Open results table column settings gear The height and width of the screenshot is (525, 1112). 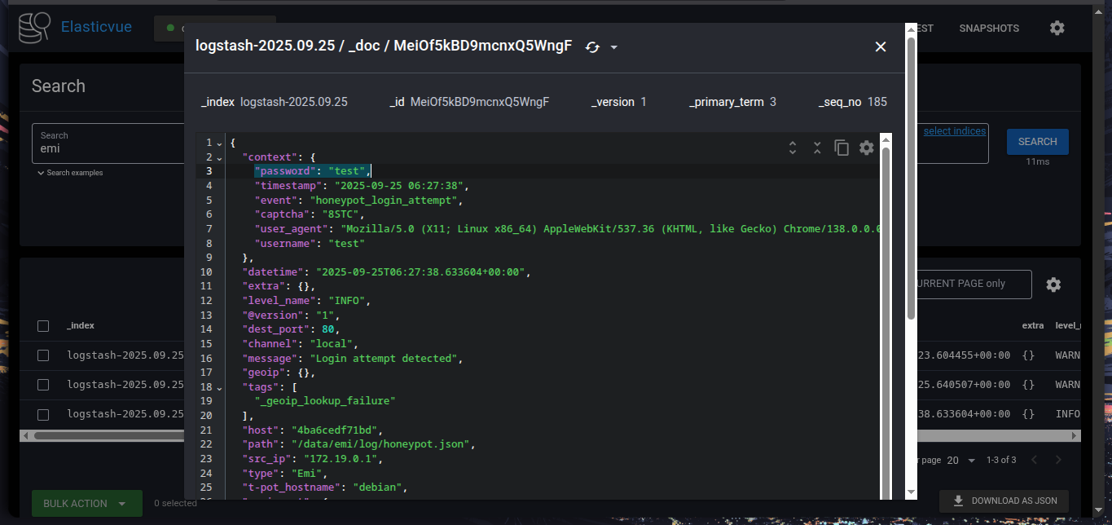point(1053,285)
